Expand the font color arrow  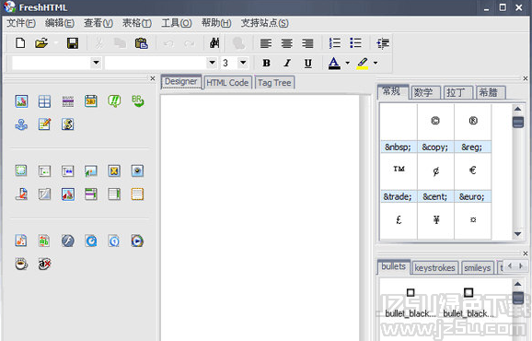coord(347,63)
